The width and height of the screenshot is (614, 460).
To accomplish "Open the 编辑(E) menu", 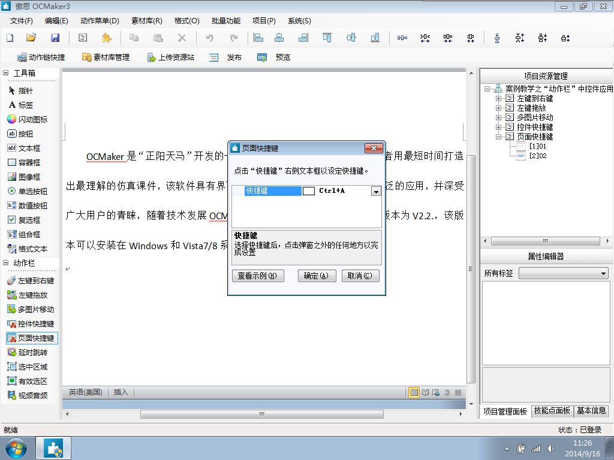I will tap(56, 21).
